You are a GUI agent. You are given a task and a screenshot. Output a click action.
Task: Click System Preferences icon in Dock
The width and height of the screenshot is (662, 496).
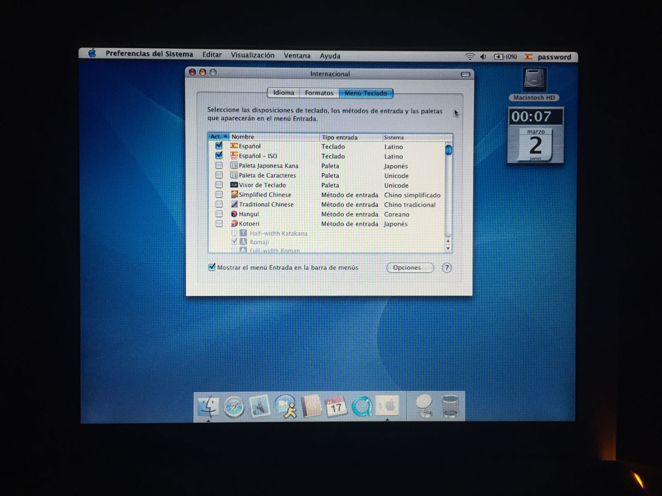[387, 406]
